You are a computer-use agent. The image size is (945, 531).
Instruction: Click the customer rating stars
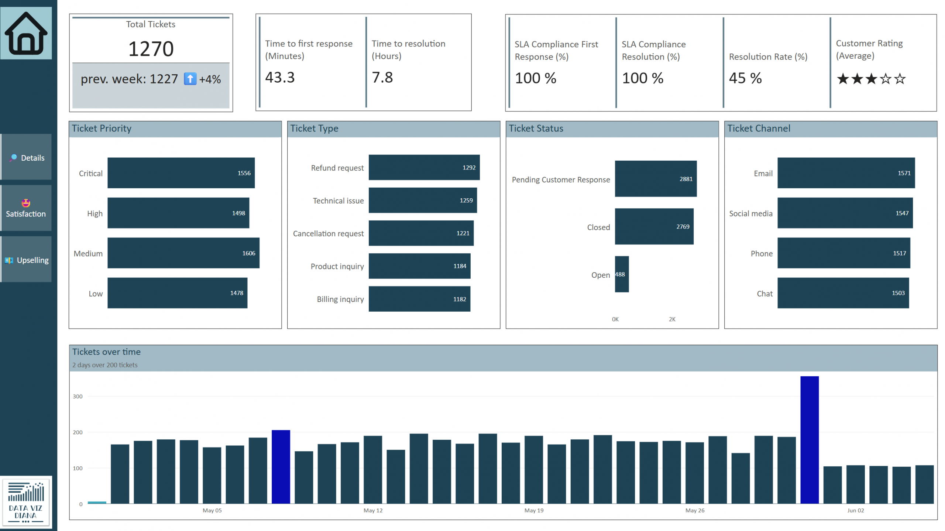tap(871, 79)
